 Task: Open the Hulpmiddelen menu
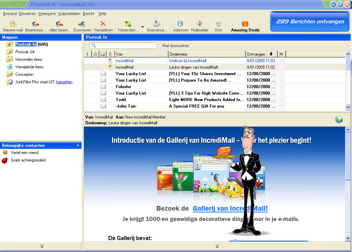point(69,14)
